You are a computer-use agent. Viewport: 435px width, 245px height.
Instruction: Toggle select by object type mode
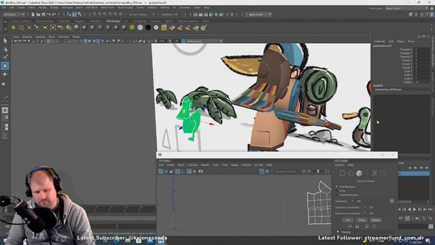tap(74, 14)
